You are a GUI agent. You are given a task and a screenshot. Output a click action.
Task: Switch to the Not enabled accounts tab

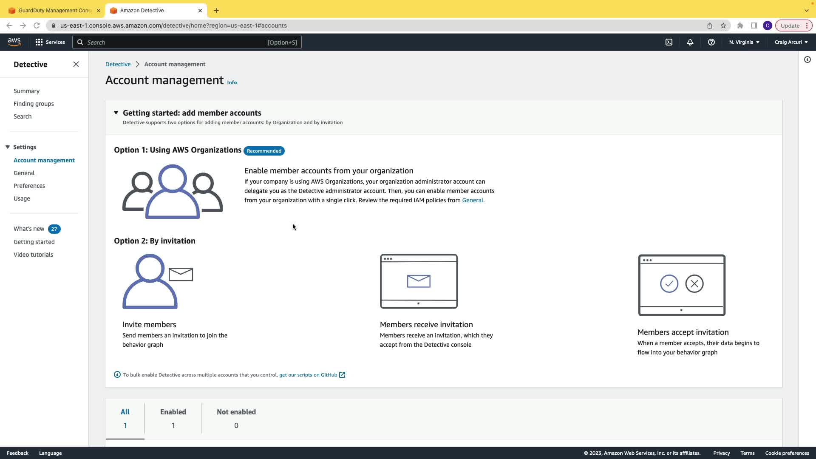236,418
